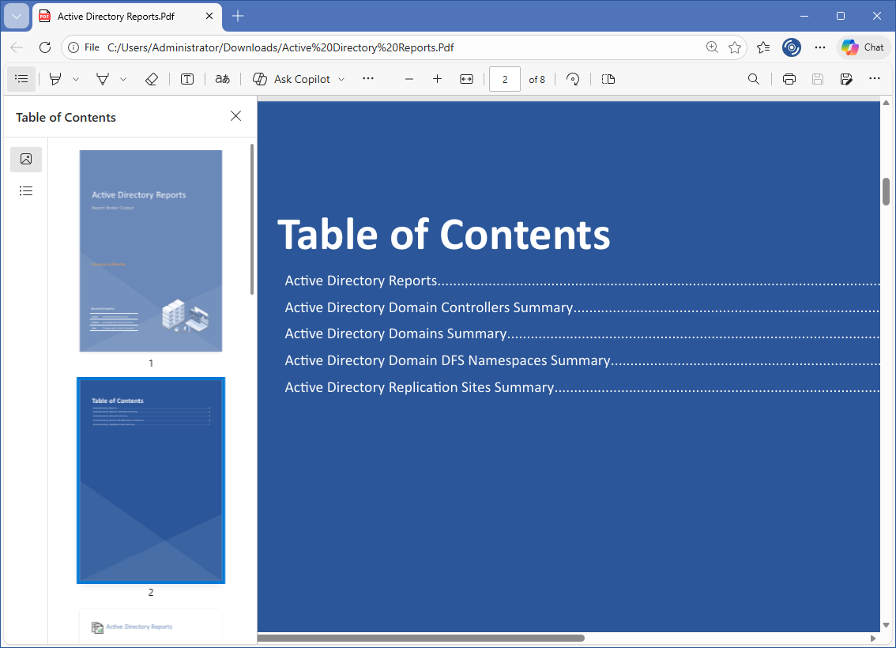Viewport: 896px width, 648px height.
Task: Click the Add text tool
Action: pyautogui.click(x=187, y=79)
